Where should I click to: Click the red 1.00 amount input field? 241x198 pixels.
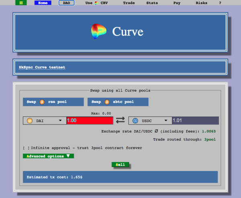point(90,120)
